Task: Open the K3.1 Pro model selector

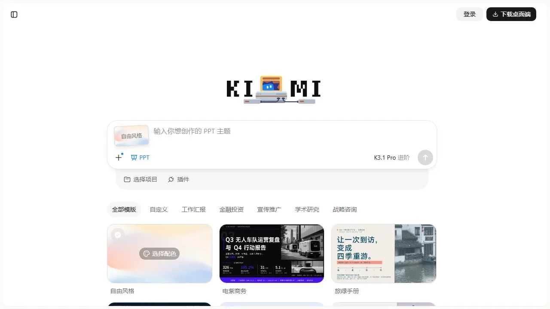Action: tap(392, 158)
